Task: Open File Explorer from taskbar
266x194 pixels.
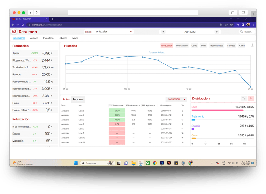Action: (134, 163)
